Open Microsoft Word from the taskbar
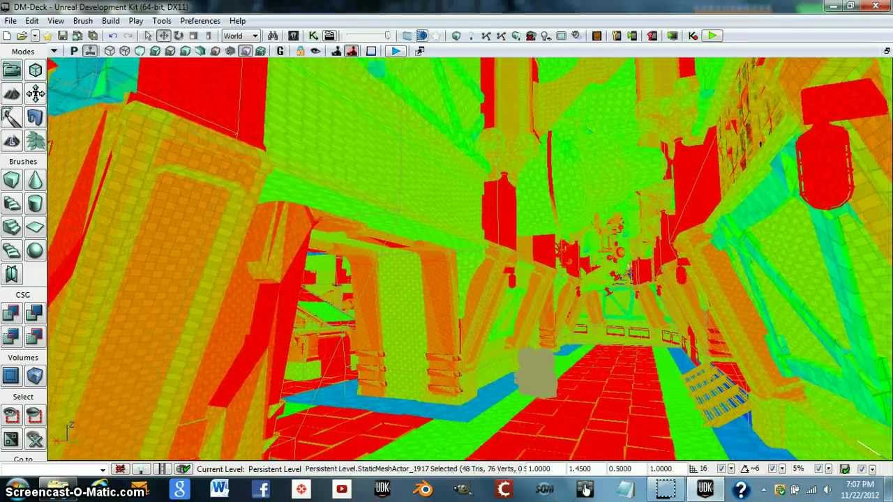Image resolution: width=893 pixels, height=502 pixels. coord(220,489)
